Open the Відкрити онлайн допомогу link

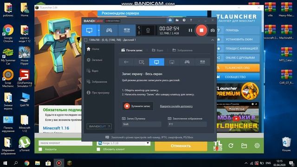176,106
